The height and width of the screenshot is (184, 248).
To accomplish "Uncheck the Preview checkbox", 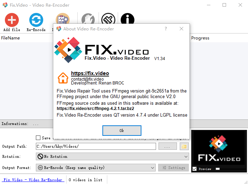I will tap(195, 169).
